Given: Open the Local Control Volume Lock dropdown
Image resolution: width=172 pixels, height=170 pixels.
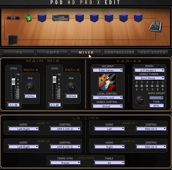Looking at the screenshot, I should tap(107, 98).
